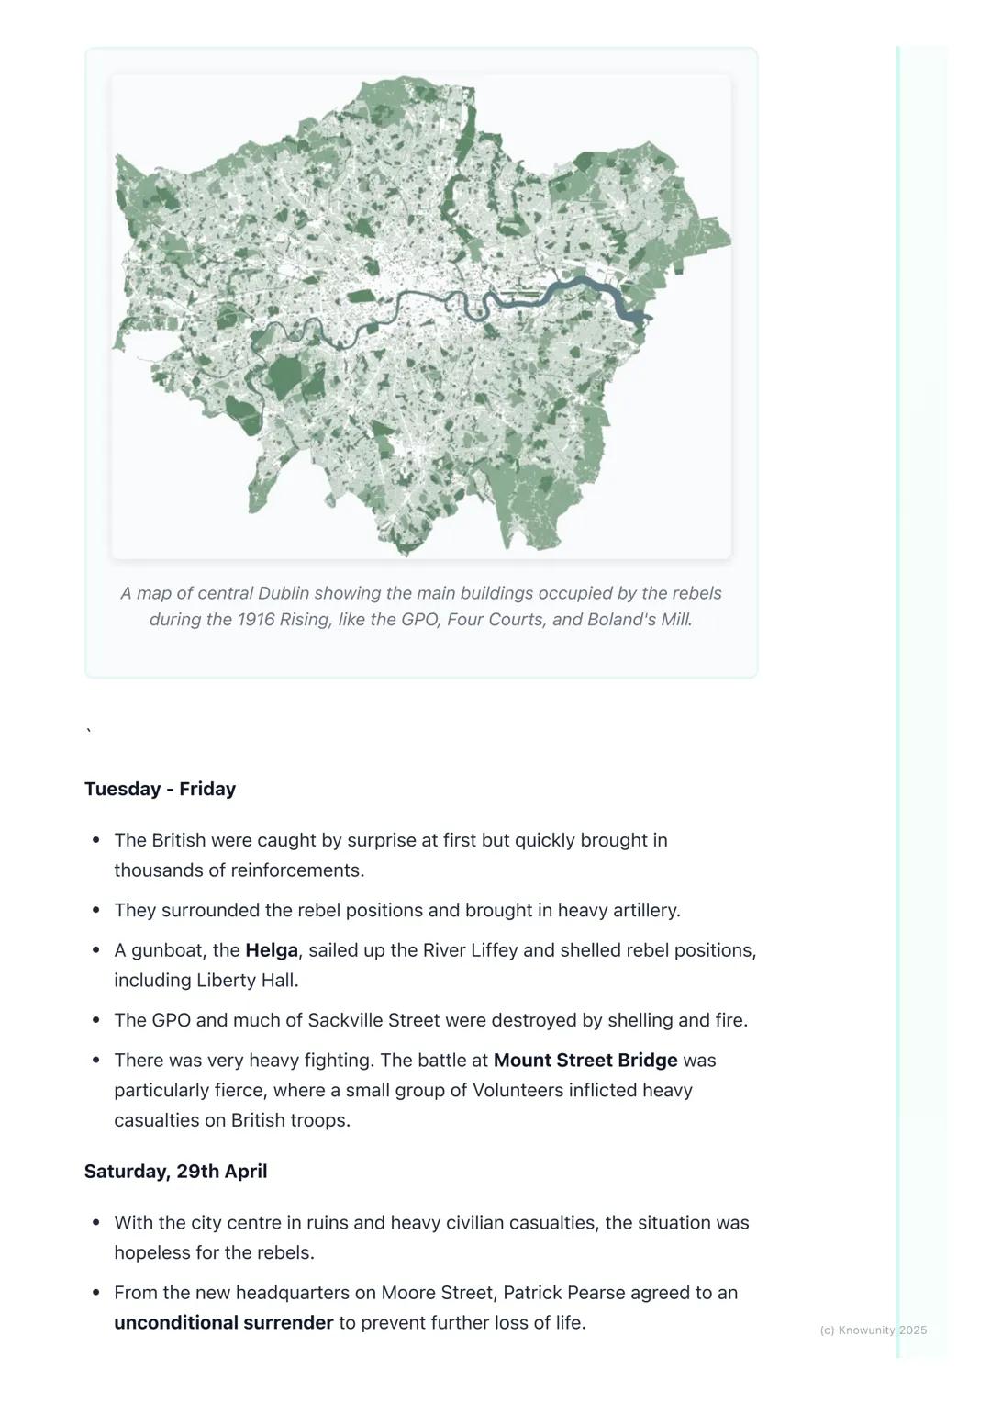The image size is (991, 1403).
Task: Click the sentence about GPO and Sackville Street
Action: (430, 1021)
